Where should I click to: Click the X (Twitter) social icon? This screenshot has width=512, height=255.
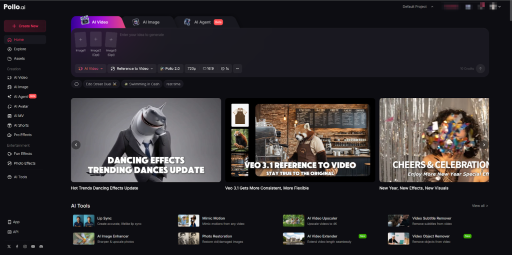9,247
